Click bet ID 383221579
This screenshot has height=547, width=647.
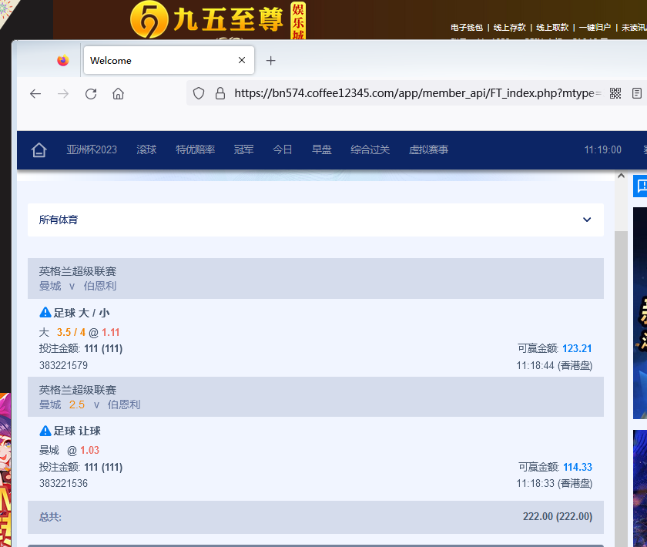pos(63,365)
